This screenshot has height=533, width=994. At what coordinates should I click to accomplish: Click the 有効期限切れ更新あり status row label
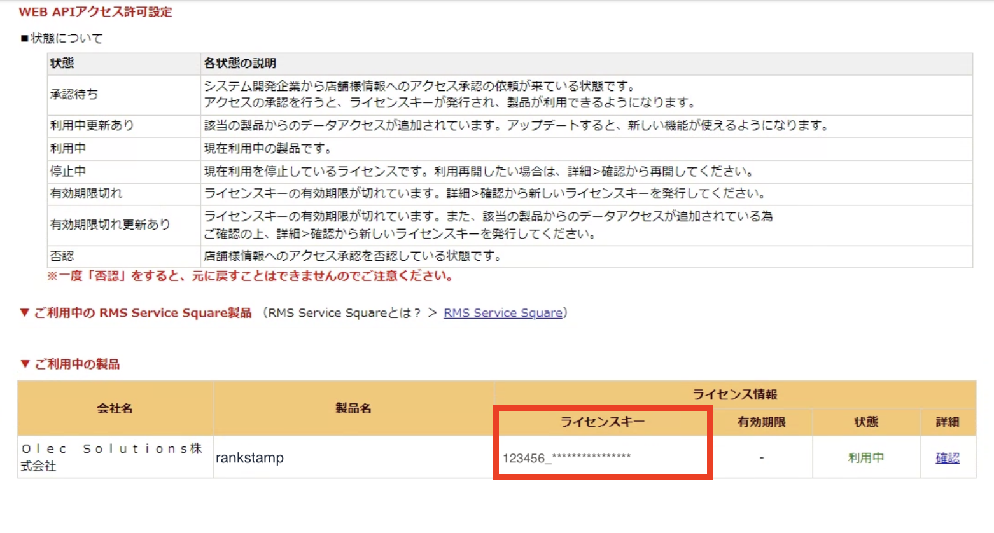[110, 224]
